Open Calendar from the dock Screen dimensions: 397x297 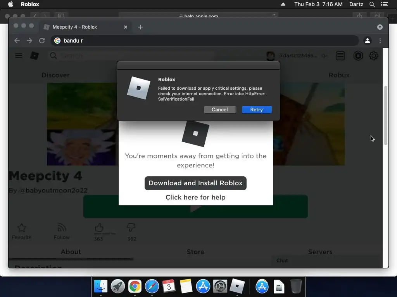pyautogui.click(x=169, y=286)
